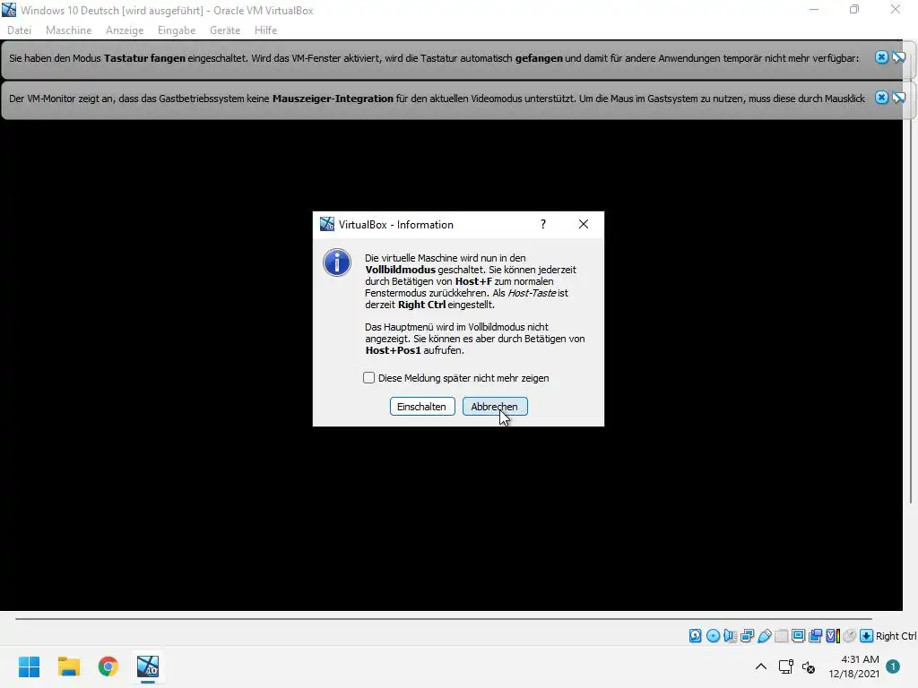Click the Abbrechen button
Viewport: 918px width, 688px height.
click(x=495, y=407)
